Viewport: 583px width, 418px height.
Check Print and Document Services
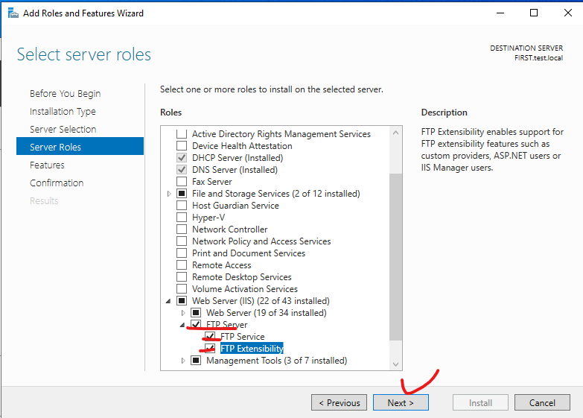point(182,253)
